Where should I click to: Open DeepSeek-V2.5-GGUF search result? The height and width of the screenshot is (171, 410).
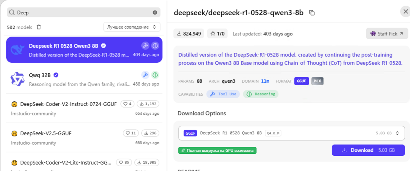coord(84,138)
